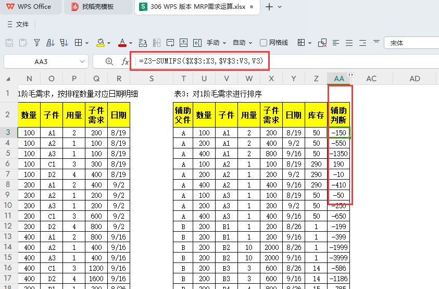
Task: Click the wrap text icon
Action: [170, 43]
